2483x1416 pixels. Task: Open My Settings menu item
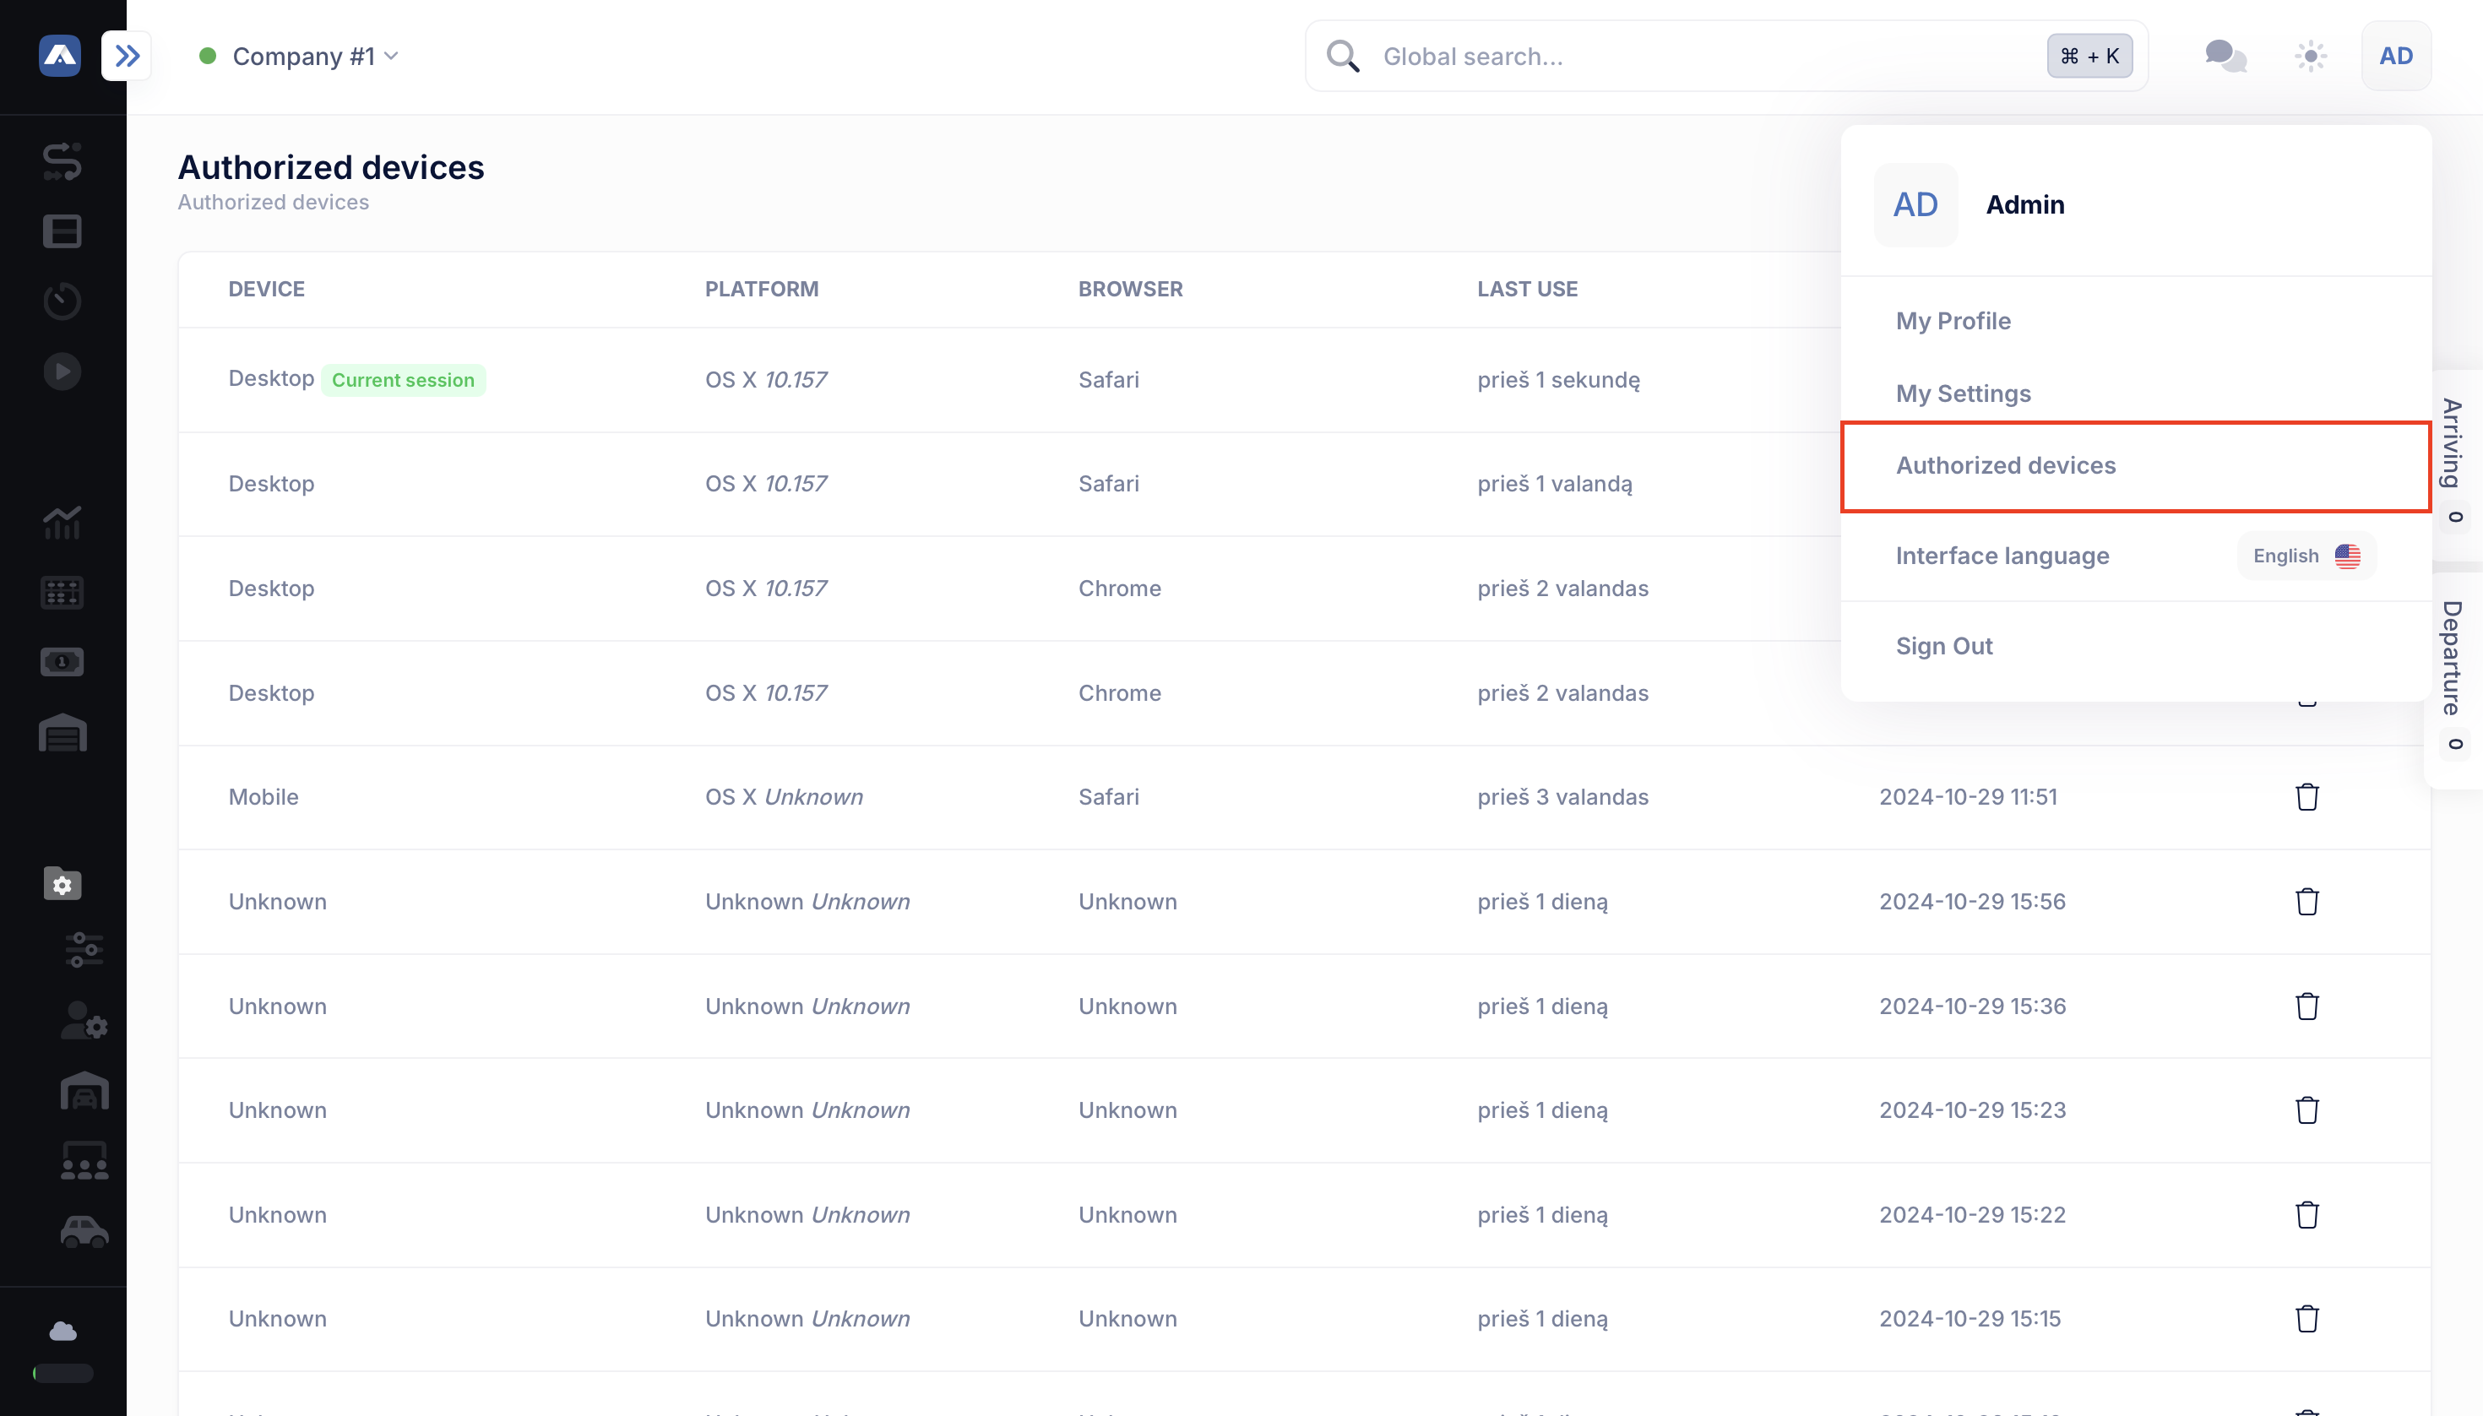click(x=1963, y=393)
